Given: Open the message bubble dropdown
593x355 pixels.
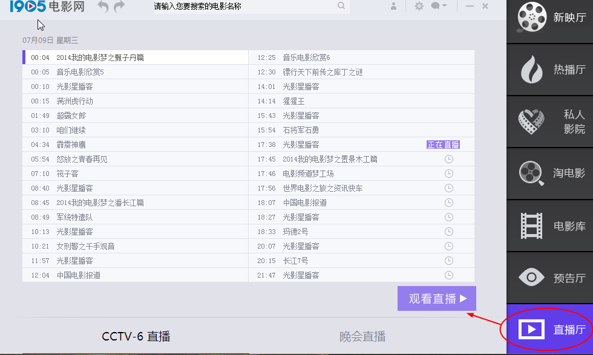Looking at the screenshot, I should tap(439, 6).
